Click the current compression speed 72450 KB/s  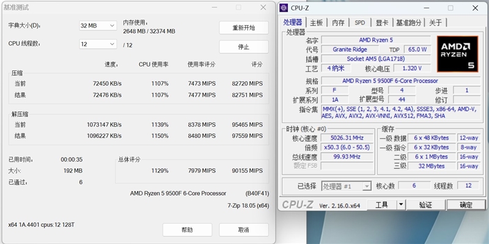click(107, 84)
